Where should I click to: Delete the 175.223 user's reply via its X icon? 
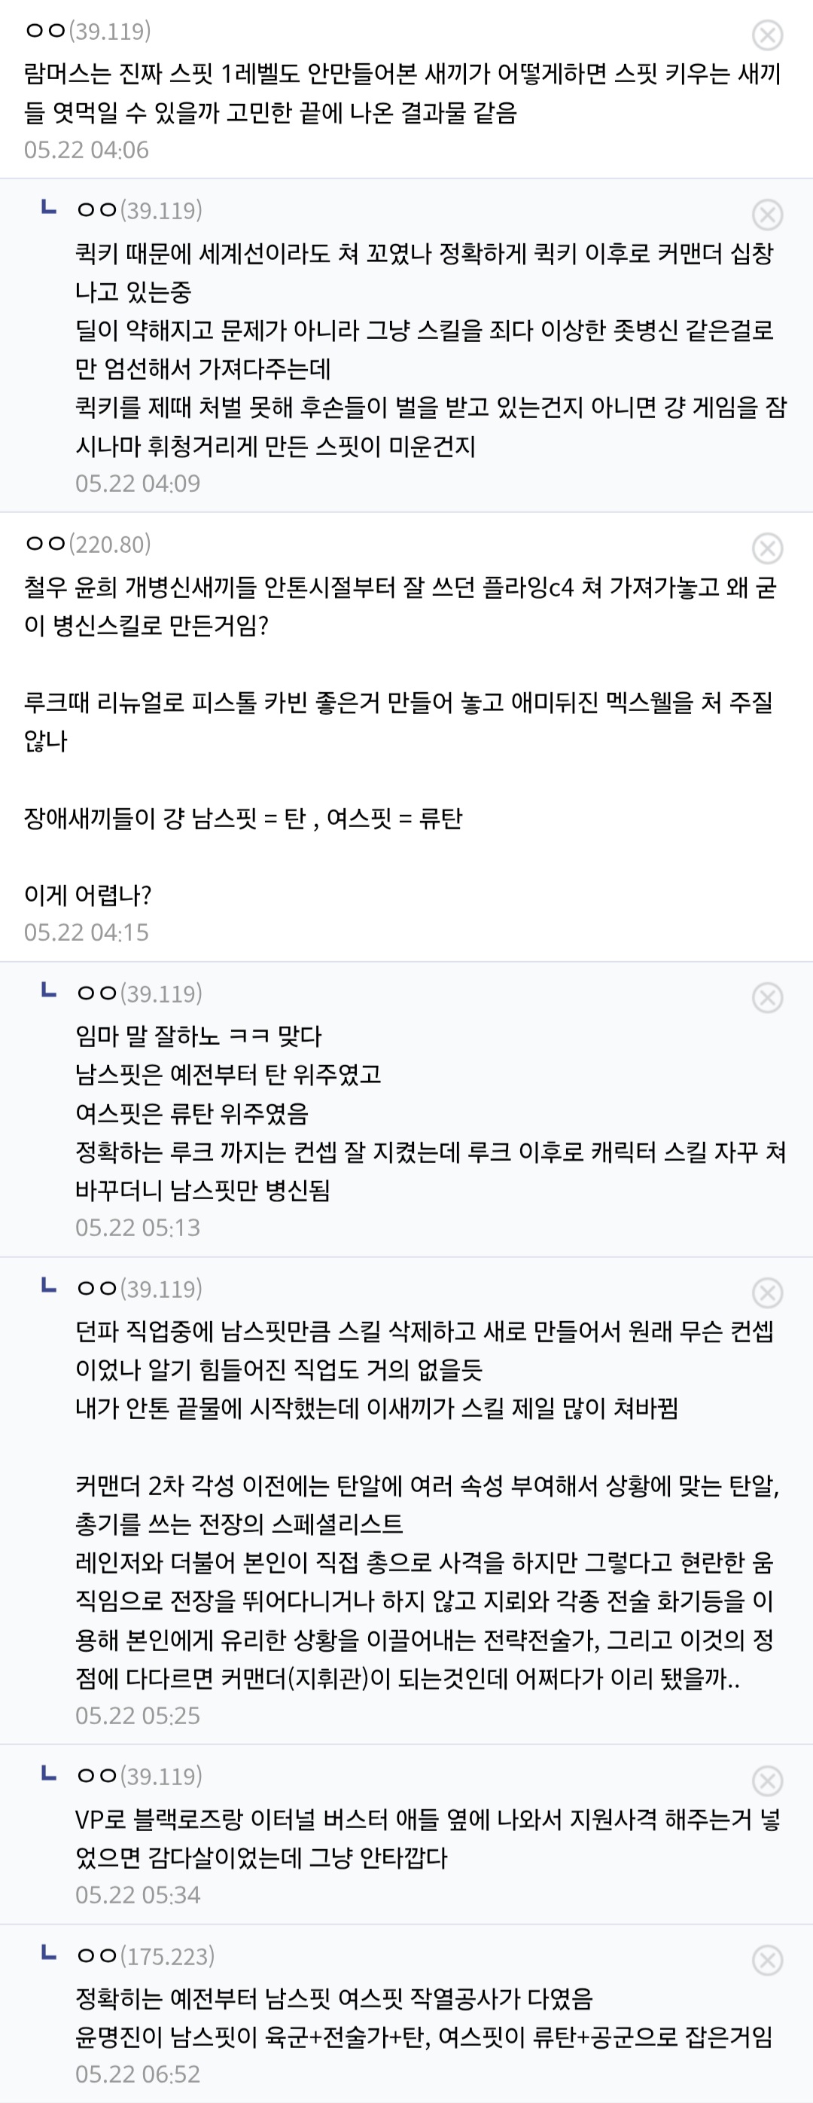coord(767,1960)
